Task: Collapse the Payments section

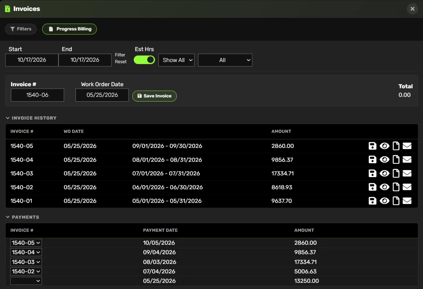Action: coord(22,217)
